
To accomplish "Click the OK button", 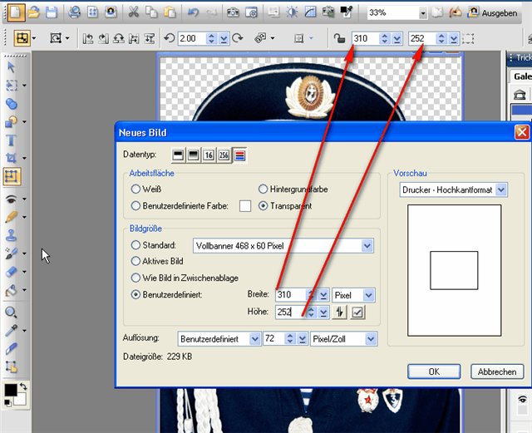I will (434, 371).
